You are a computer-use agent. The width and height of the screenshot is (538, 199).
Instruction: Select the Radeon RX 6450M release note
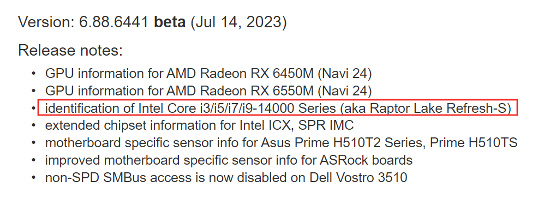[x=208, y=74]
